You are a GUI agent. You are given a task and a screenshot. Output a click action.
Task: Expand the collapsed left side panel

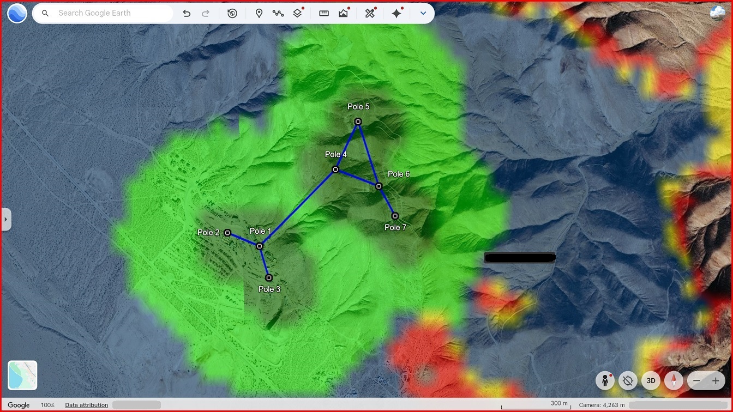(x=6, y=219)
